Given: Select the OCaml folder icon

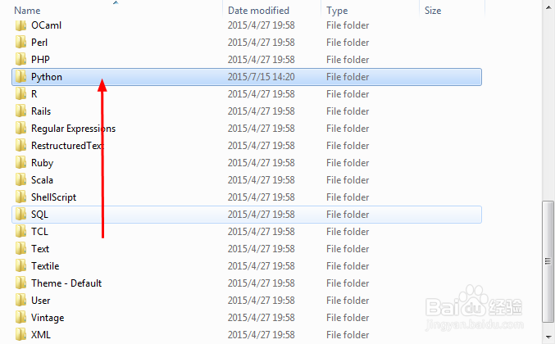Looking at the screenshot, I should pos(20,25).
